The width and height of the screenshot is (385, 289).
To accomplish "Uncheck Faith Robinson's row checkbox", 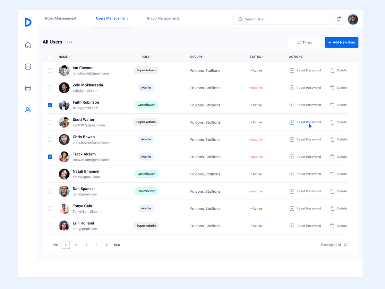I will (x=50, y=105).
